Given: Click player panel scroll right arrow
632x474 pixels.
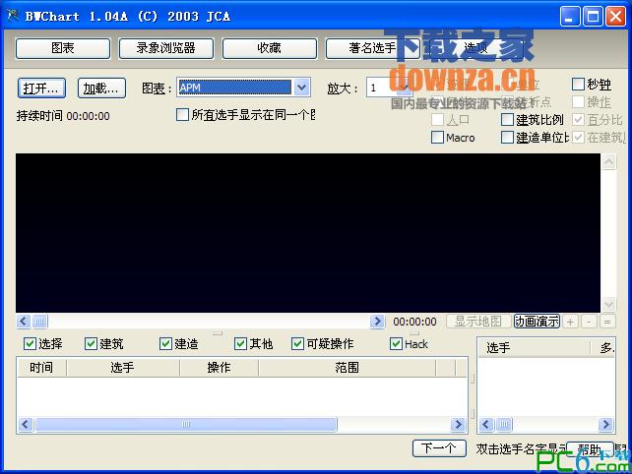Looking at the screenshot, I should [605, 425].
